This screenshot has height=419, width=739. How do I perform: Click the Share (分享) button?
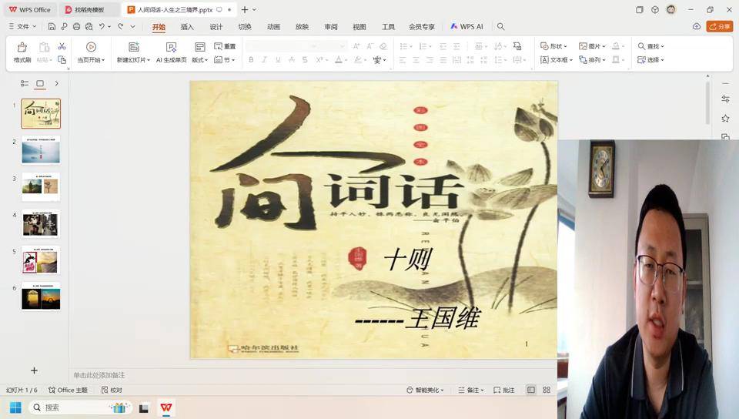[x=720, y=26]
